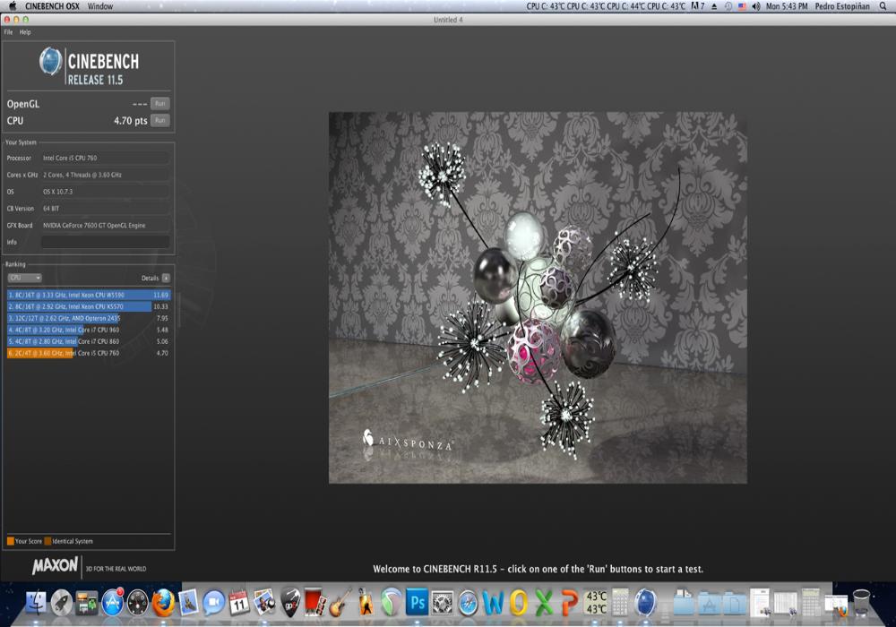The width and height of the screenshot is (896, 627).
Task: Open Microsoft Excel from the Dock
Action: coord(544,603)
